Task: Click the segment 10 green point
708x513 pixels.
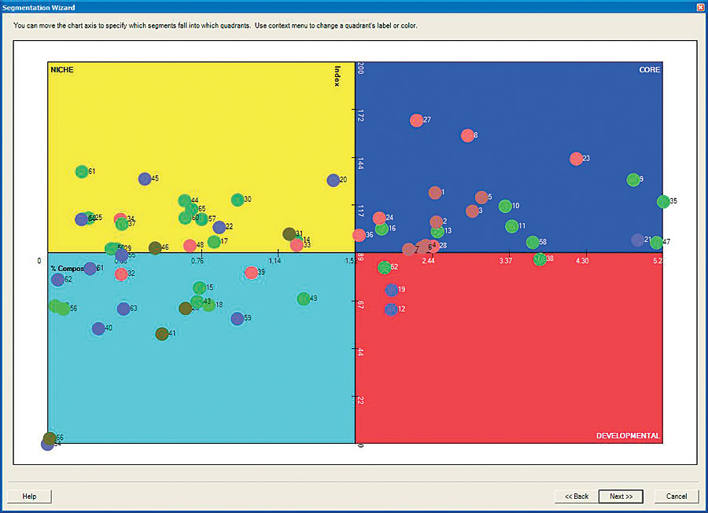Action: pyautogui.click(x=505, y=206)
